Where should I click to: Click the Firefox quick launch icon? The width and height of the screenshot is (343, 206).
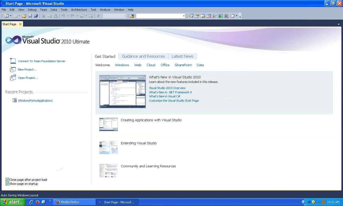click(38, 202)
